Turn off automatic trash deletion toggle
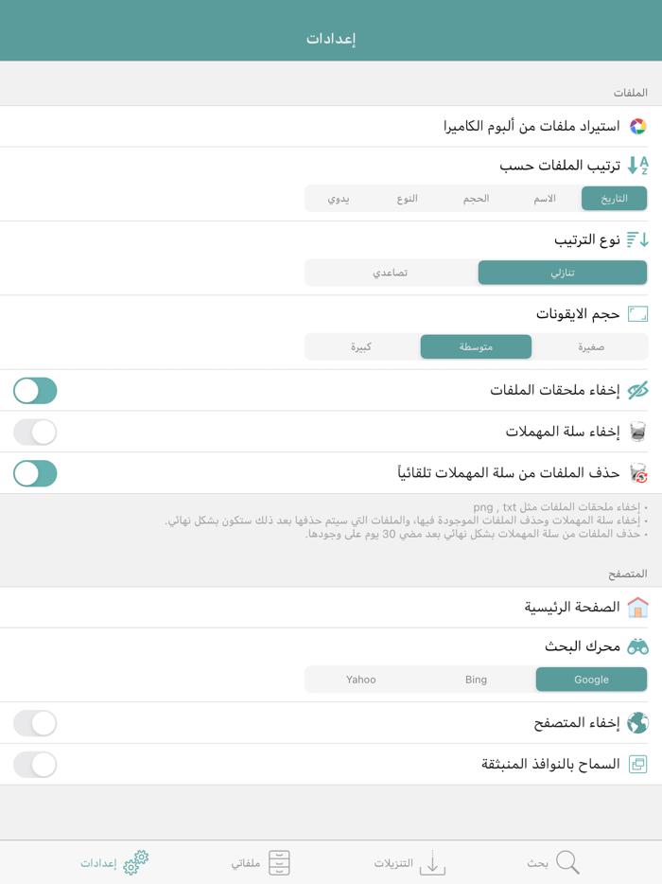This screenshot has width=662, height=884. tap(35, 473)
